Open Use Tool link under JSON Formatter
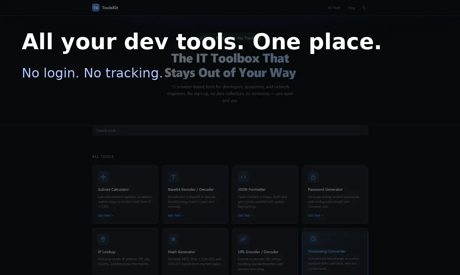Screen dimensions: 460x275 [x=245, y=216]
